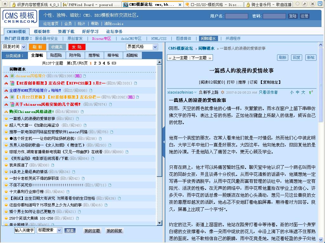This screenshot has height=243, width=325.
Task: Set font size to 大
Action: tap(303, 92)
